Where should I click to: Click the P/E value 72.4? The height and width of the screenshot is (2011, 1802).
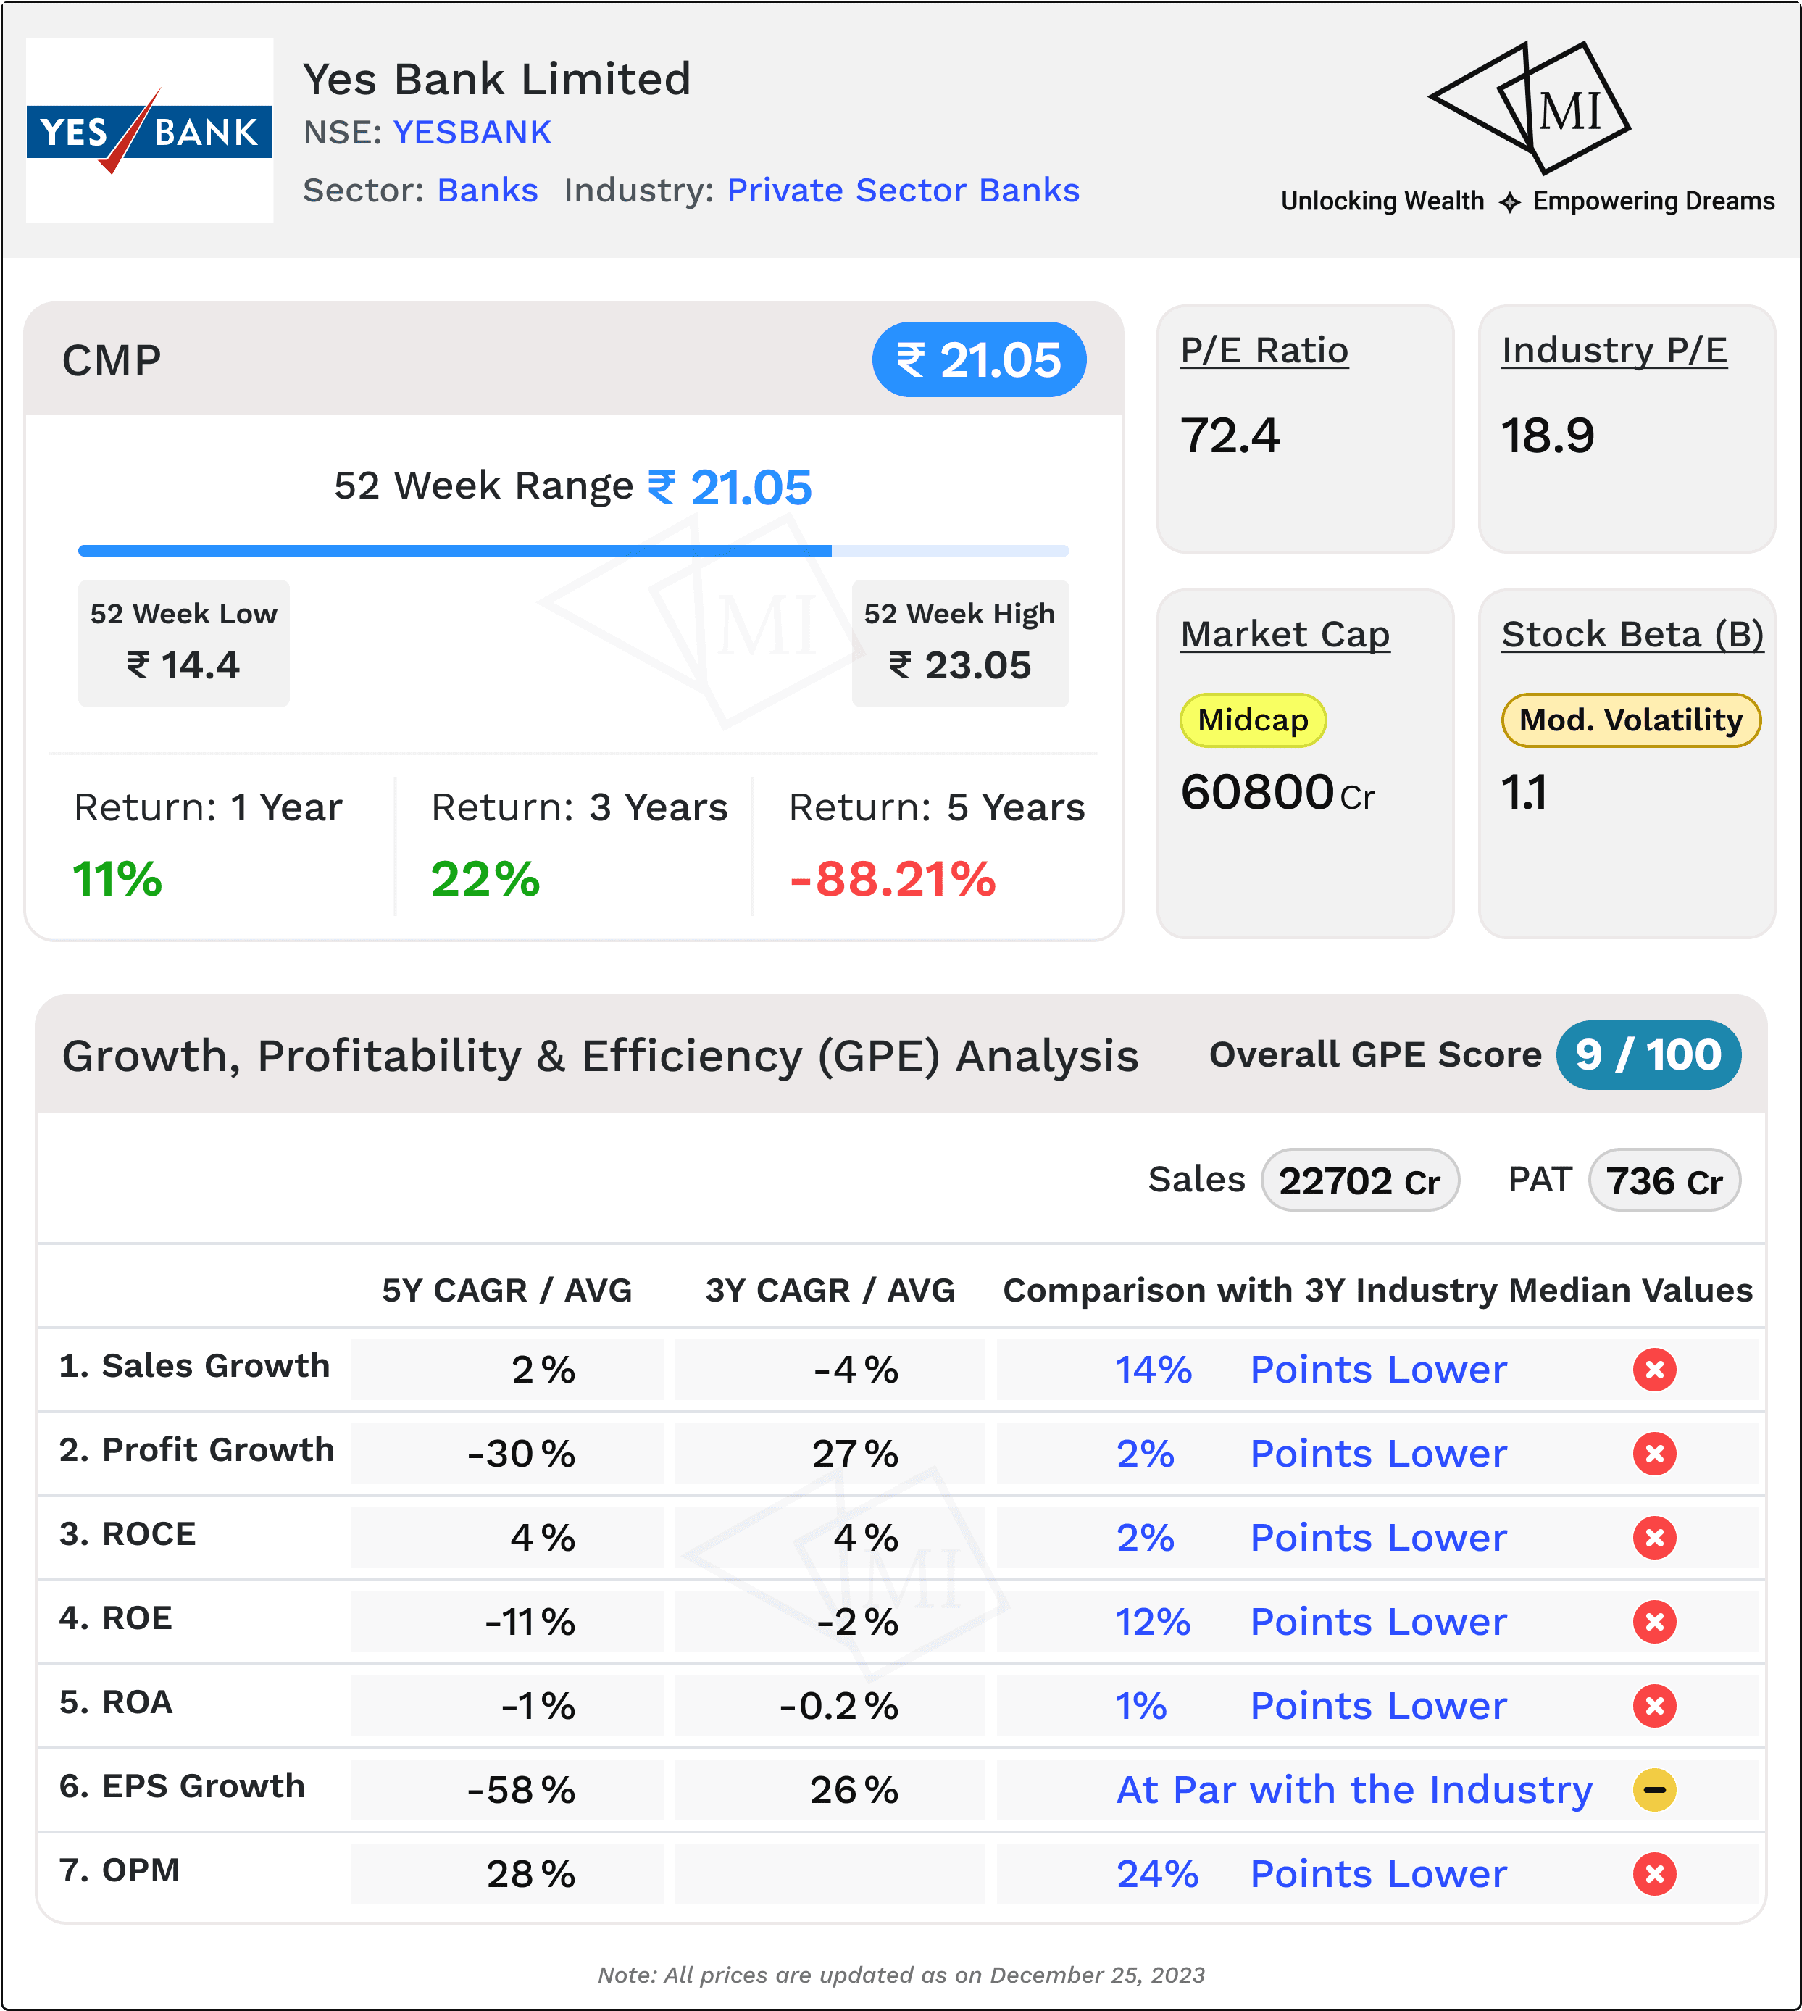(1230, 436)
